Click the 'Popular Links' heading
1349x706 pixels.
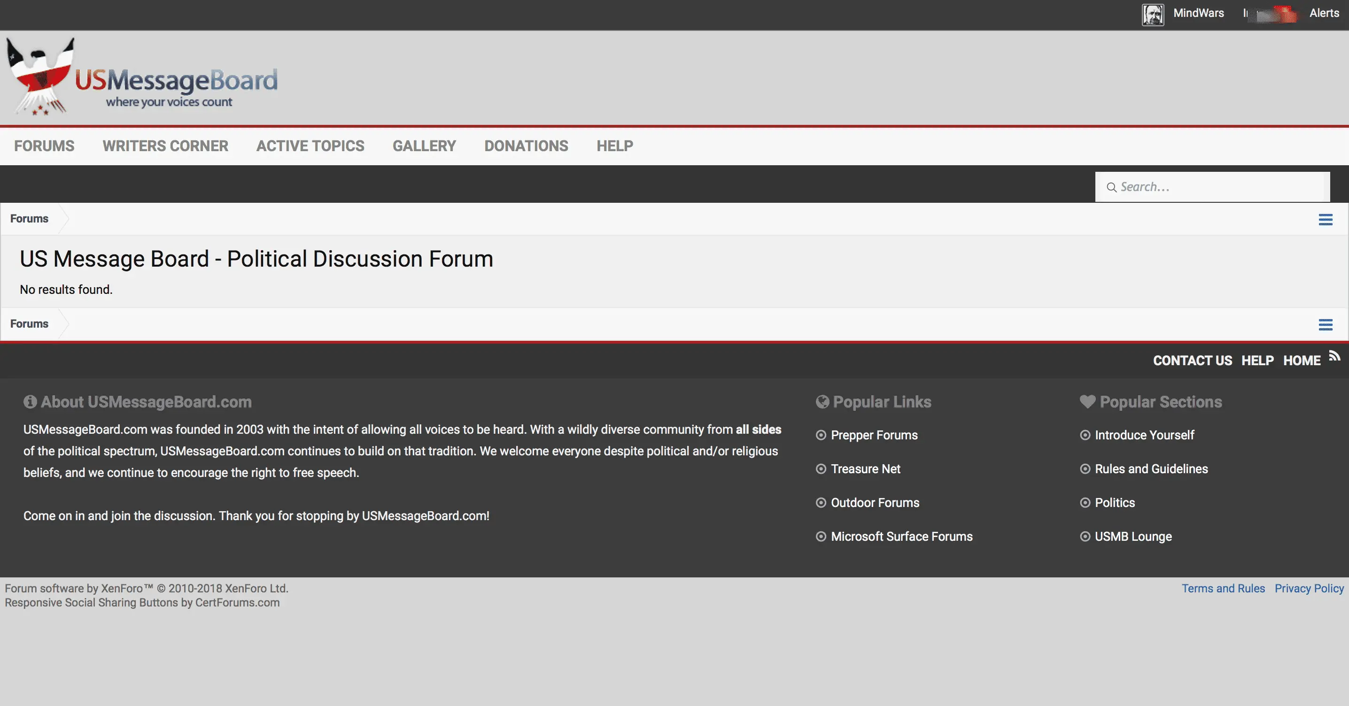(882, 401)
